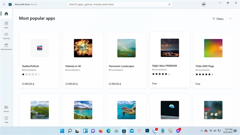Click the 21.900,00 price on Nebulas in 4K
This screenshot has height=135, width=240.
click(x=71, y=84)
